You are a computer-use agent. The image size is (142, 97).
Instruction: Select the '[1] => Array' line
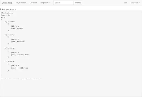(9, 35)
